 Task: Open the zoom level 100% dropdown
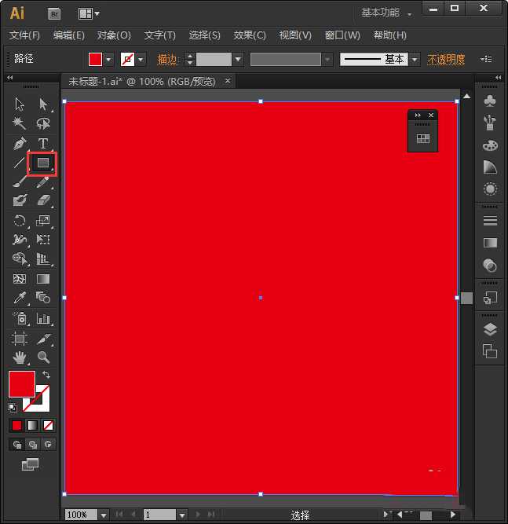103,515
